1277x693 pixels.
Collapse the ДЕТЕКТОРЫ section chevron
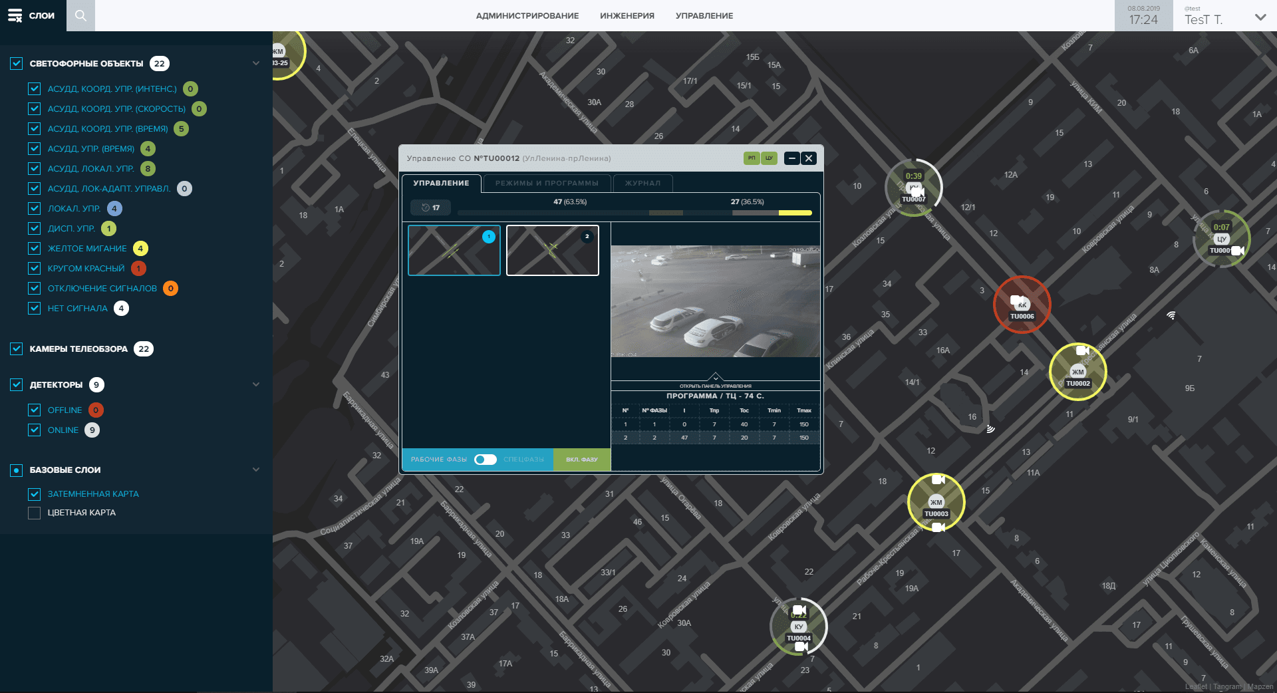point(256,384)
